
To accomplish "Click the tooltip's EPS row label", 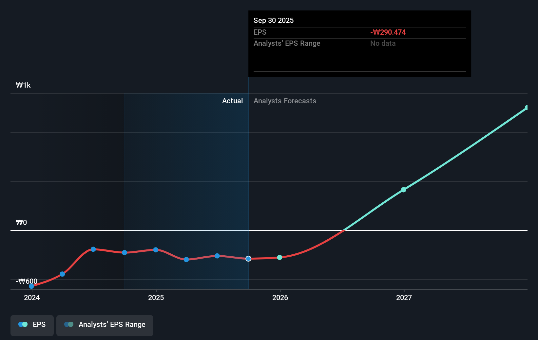I will [260, 32].
